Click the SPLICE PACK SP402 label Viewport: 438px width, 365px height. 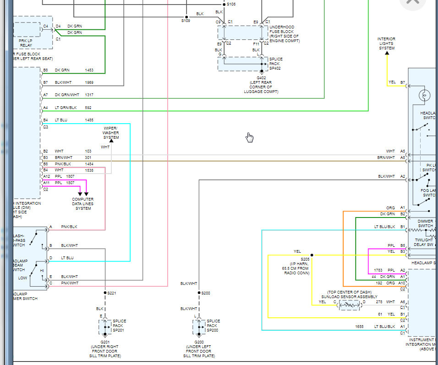[x=276, y=64]
